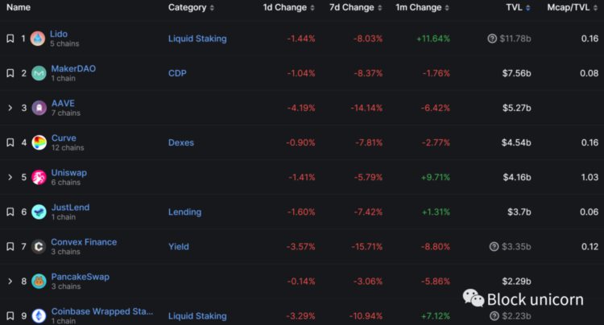Open the Liquid Staking category link for Lido

tap(197, 39)
